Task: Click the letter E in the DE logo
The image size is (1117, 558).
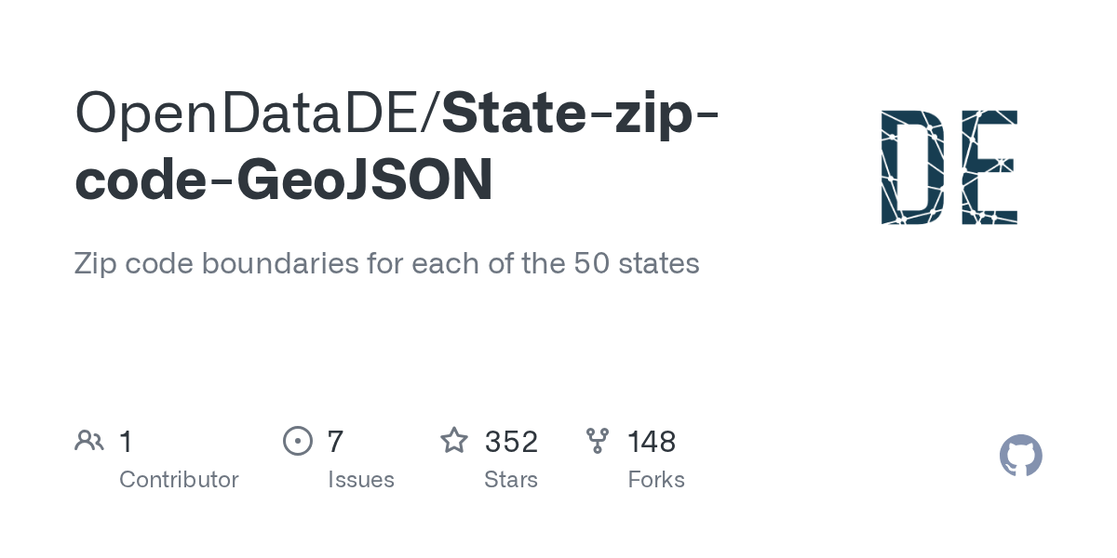Action: coord(989,167)
